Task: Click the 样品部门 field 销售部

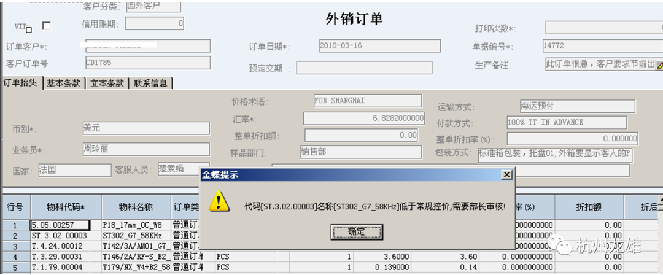Action: [361, 152]
